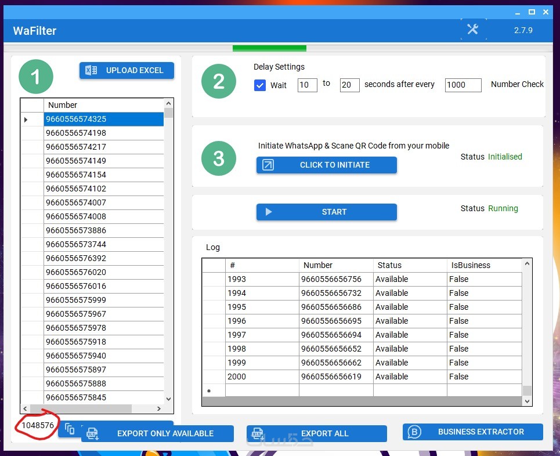Click the external-link icon on Click to Initiate
Viewport: 560px width, 456px height.
point(268,165)
